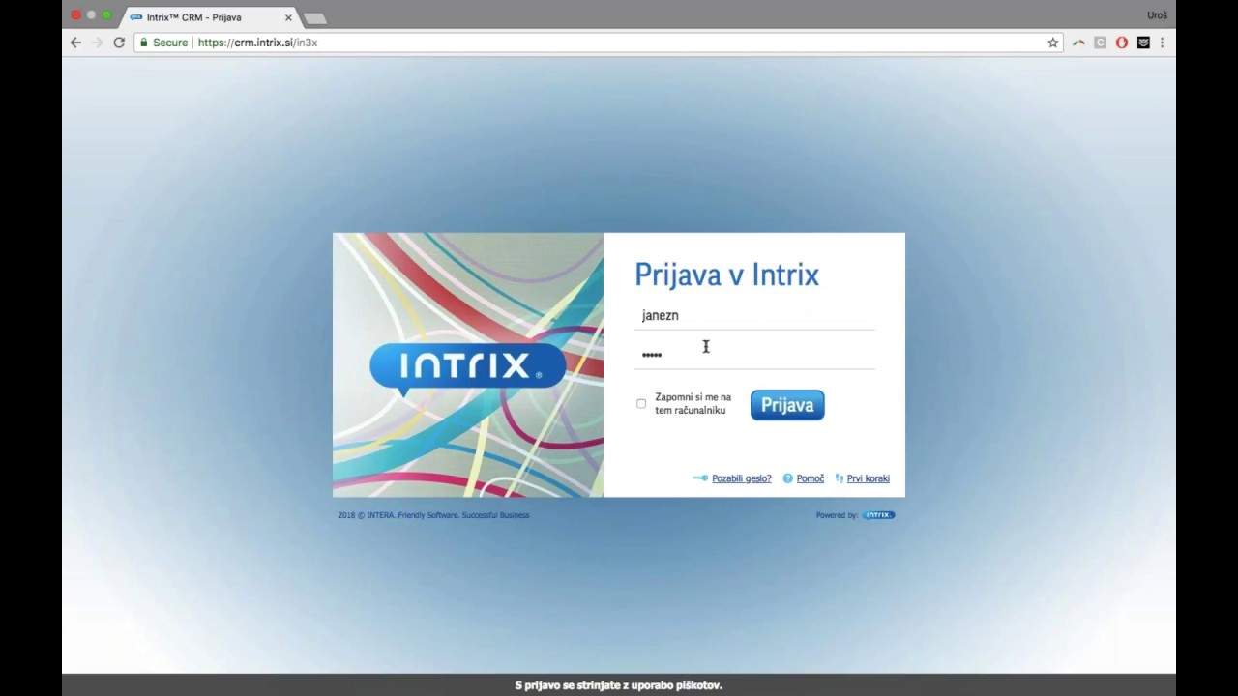Go back using the browser back arrow
1238x696 pixels.
pyautogui.click(x=75, y=42)
